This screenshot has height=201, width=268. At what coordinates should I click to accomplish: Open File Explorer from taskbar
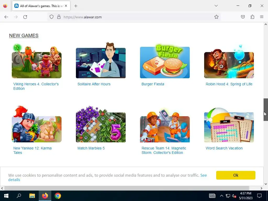pyautogui.click(x=32, y=196)
